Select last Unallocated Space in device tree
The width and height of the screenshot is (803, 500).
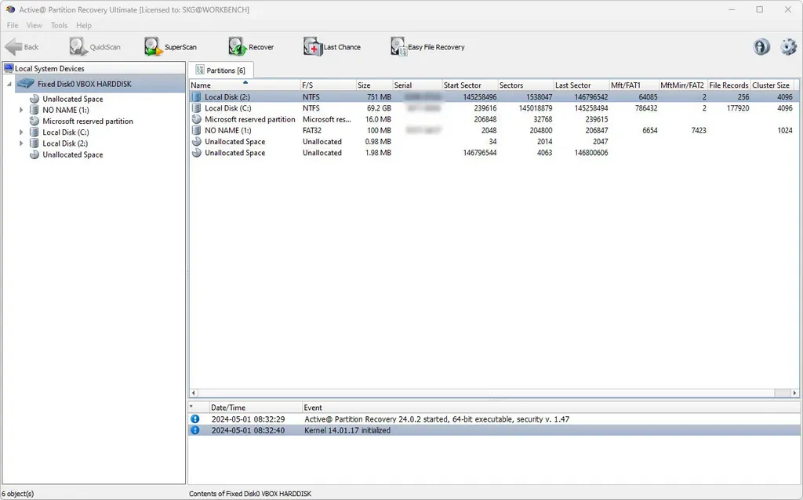tap(73, 154)
